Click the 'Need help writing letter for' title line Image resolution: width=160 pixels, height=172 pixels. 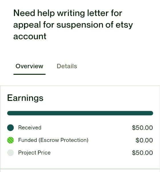(x=68, y=13)
